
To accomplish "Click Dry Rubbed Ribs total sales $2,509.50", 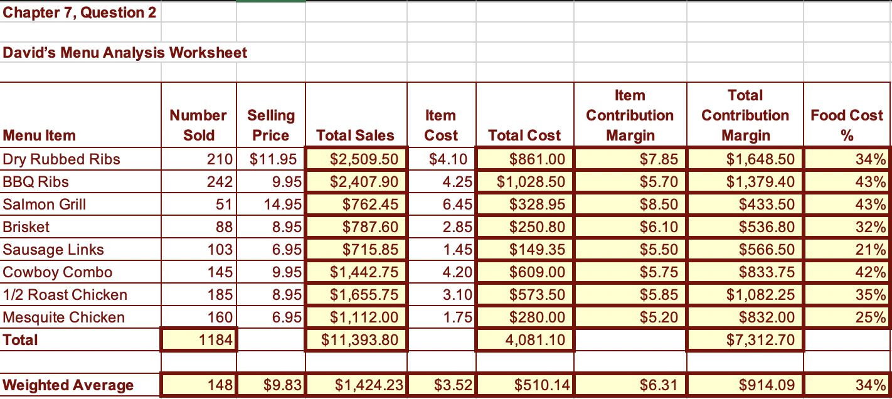I will tap(356, 159).
